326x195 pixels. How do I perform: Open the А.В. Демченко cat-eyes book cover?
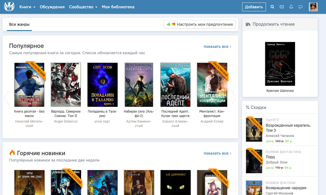pyautogui.click(x=175, y=183)
